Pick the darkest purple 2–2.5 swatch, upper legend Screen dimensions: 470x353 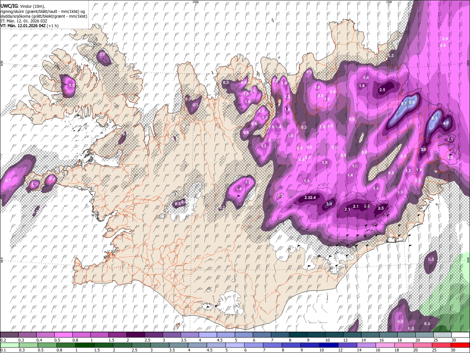135,335
